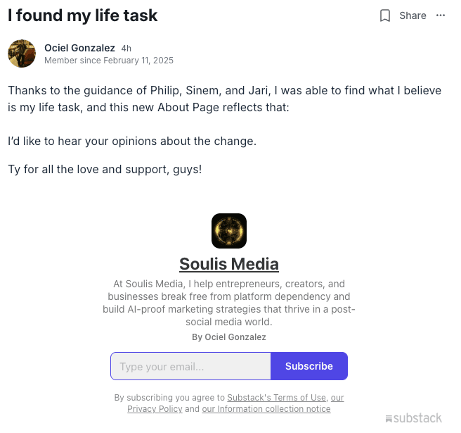Click the Substack logo watermark
This screenshot has width=461, height=433.
pos(414,418)
